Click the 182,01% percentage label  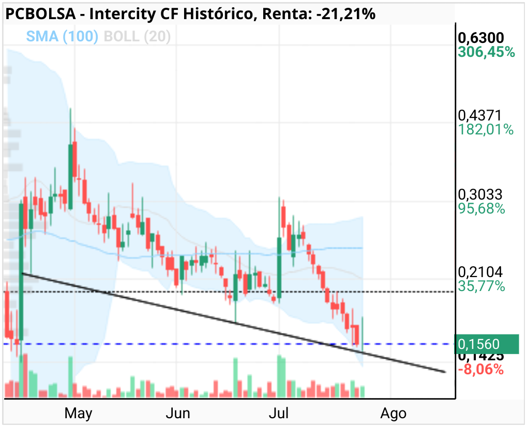coord(486,130)
